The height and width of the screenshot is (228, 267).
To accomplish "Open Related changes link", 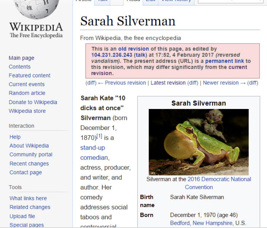I will click(x=30, y=207).
